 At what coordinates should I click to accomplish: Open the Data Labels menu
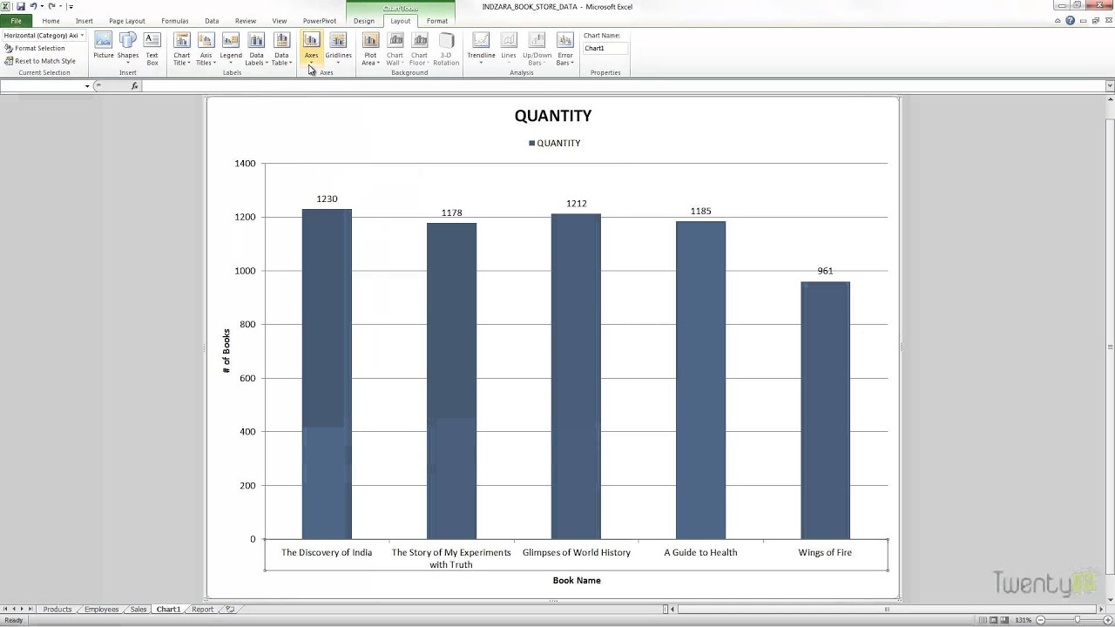coord(255,49)
